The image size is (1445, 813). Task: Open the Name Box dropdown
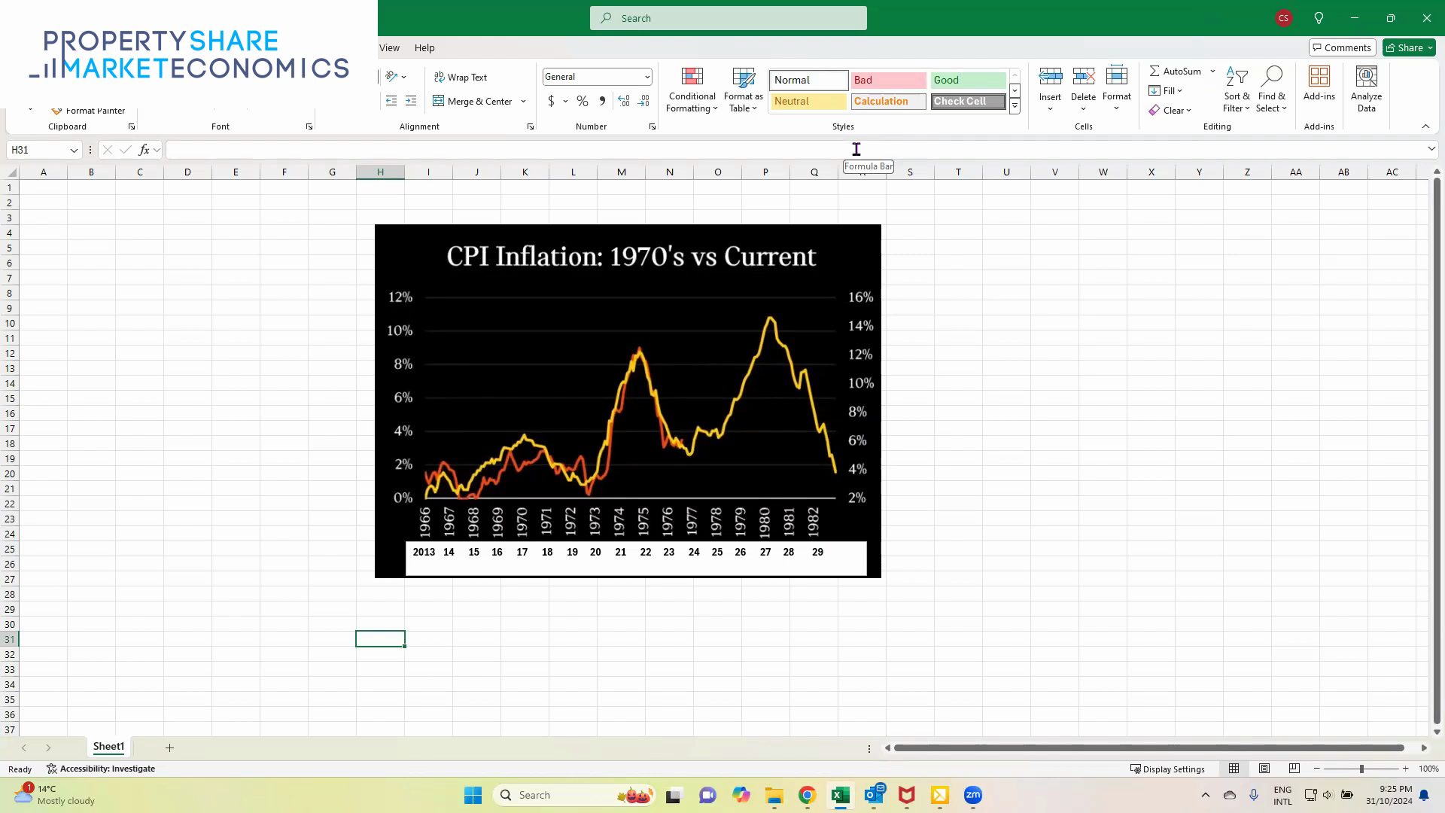point(73,150)
